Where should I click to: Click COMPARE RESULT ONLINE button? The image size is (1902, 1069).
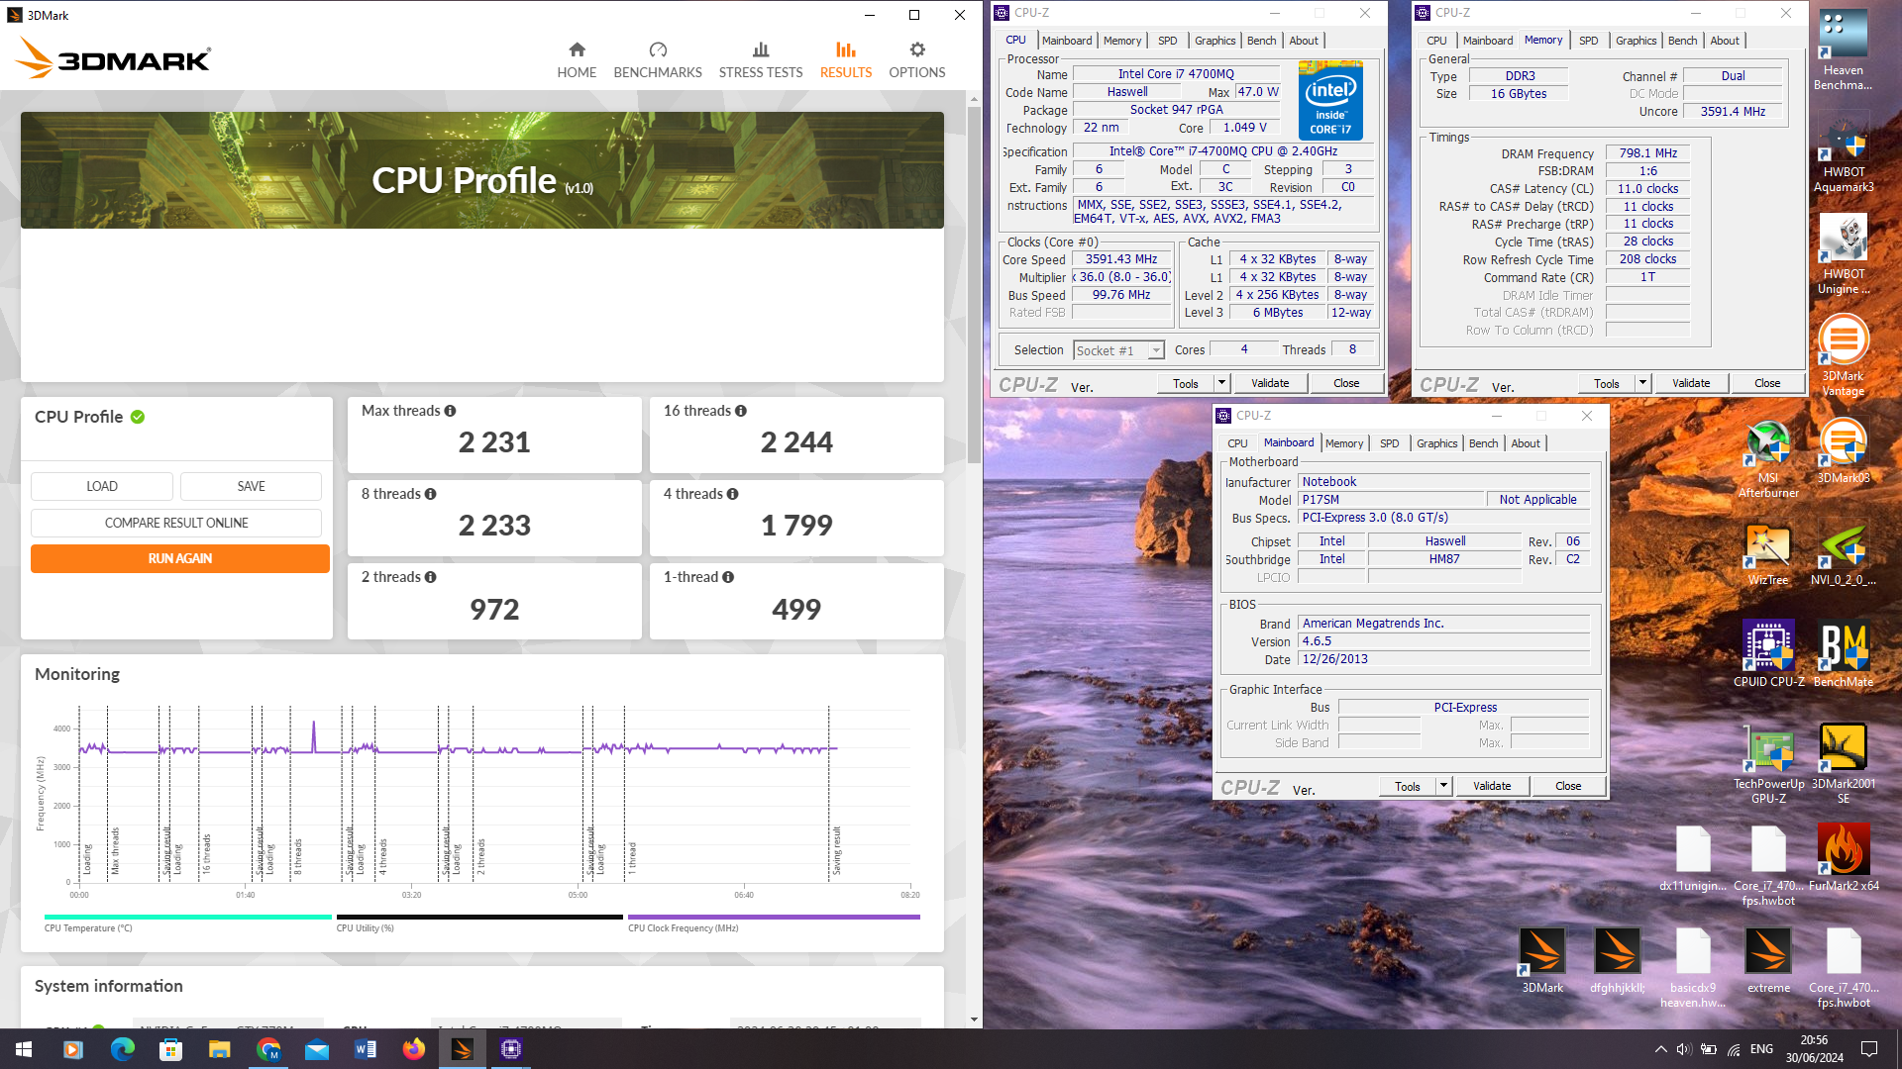click(176, 523)
